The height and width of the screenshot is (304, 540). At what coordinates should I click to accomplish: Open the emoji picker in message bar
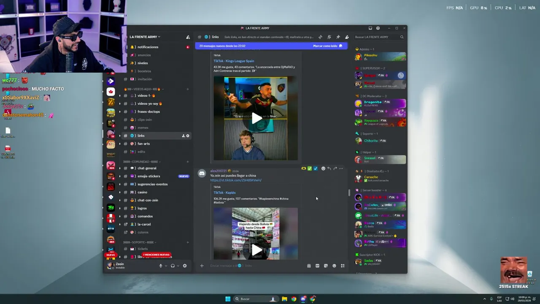(334, 266)
